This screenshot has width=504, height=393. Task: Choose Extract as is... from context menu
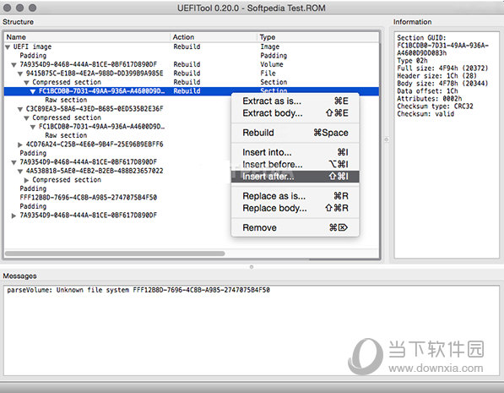(295, 101)
